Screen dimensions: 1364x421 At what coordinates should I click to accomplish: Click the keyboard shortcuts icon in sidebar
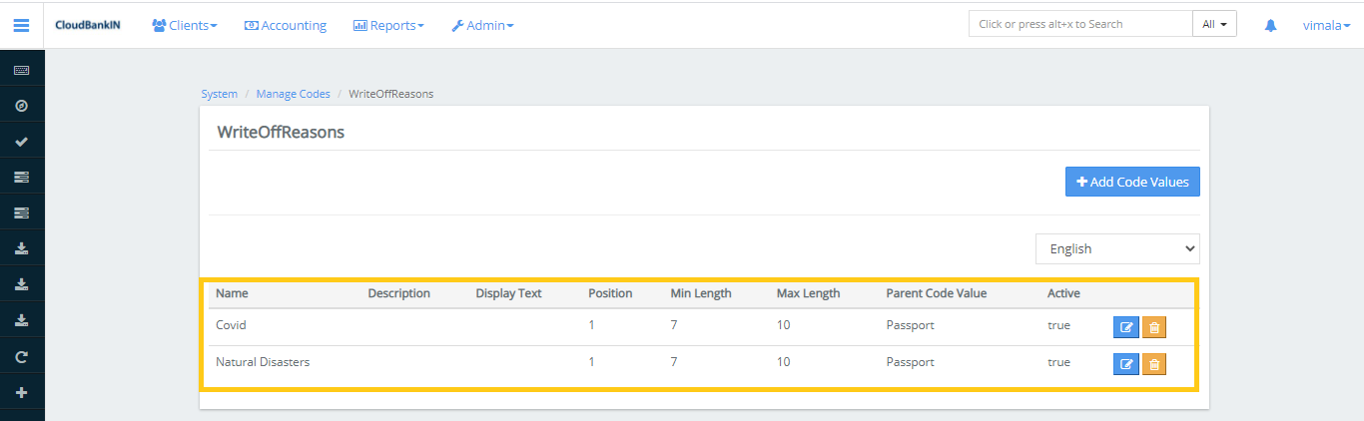tap(21, 70)
